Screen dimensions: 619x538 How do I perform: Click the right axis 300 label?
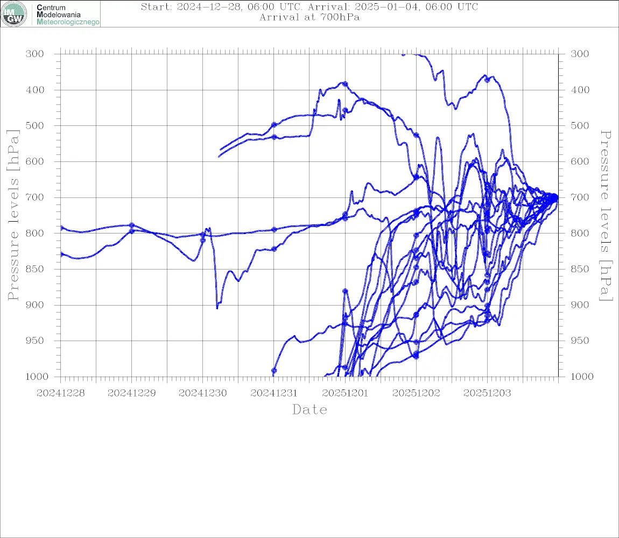tap(580, 54)
